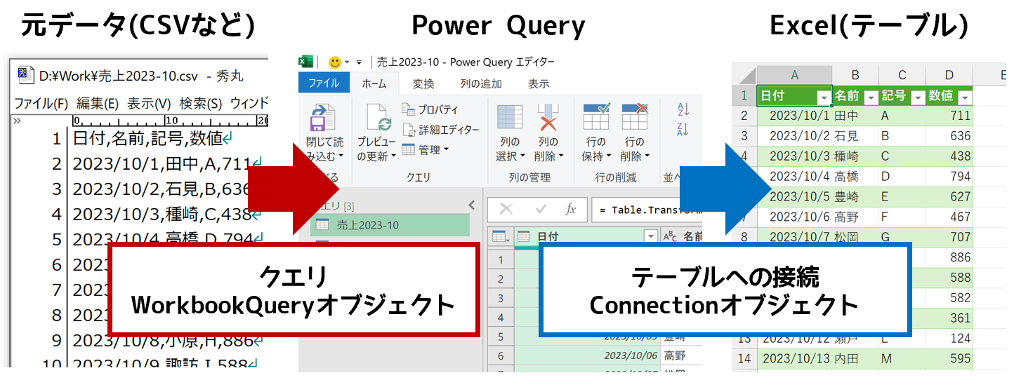Select the 売上2023-10 query in list

point(390,225)
